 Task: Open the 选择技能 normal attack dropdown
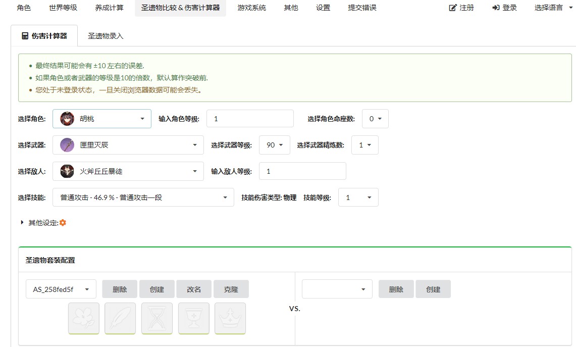pyautogui.click(x=143, y=197)
